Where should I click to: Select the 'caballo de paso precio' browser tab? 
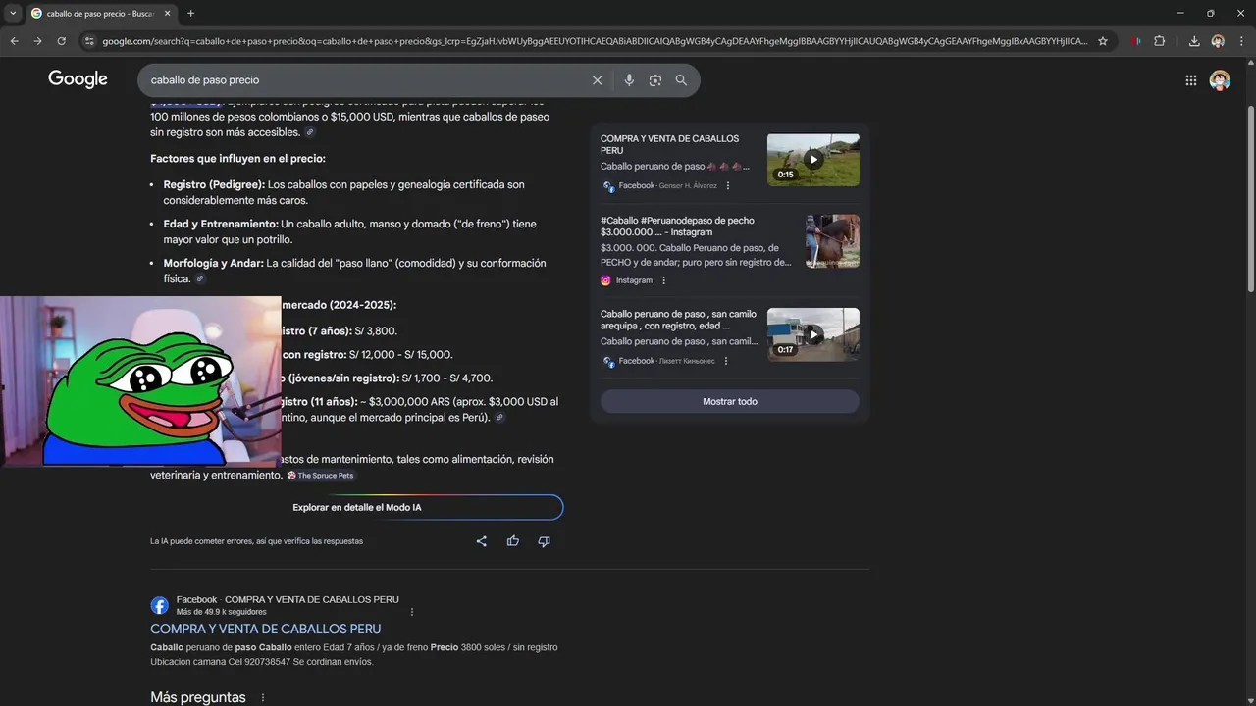pos(98,13)
